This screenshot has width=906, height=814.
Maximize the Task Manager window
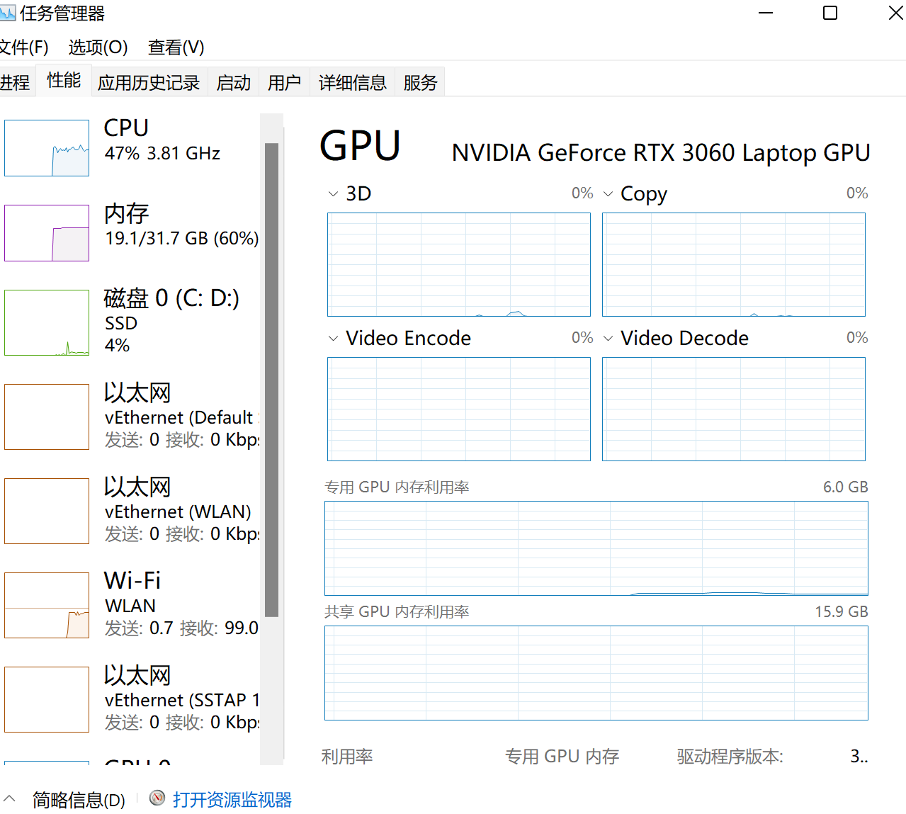tap(830, 13)
